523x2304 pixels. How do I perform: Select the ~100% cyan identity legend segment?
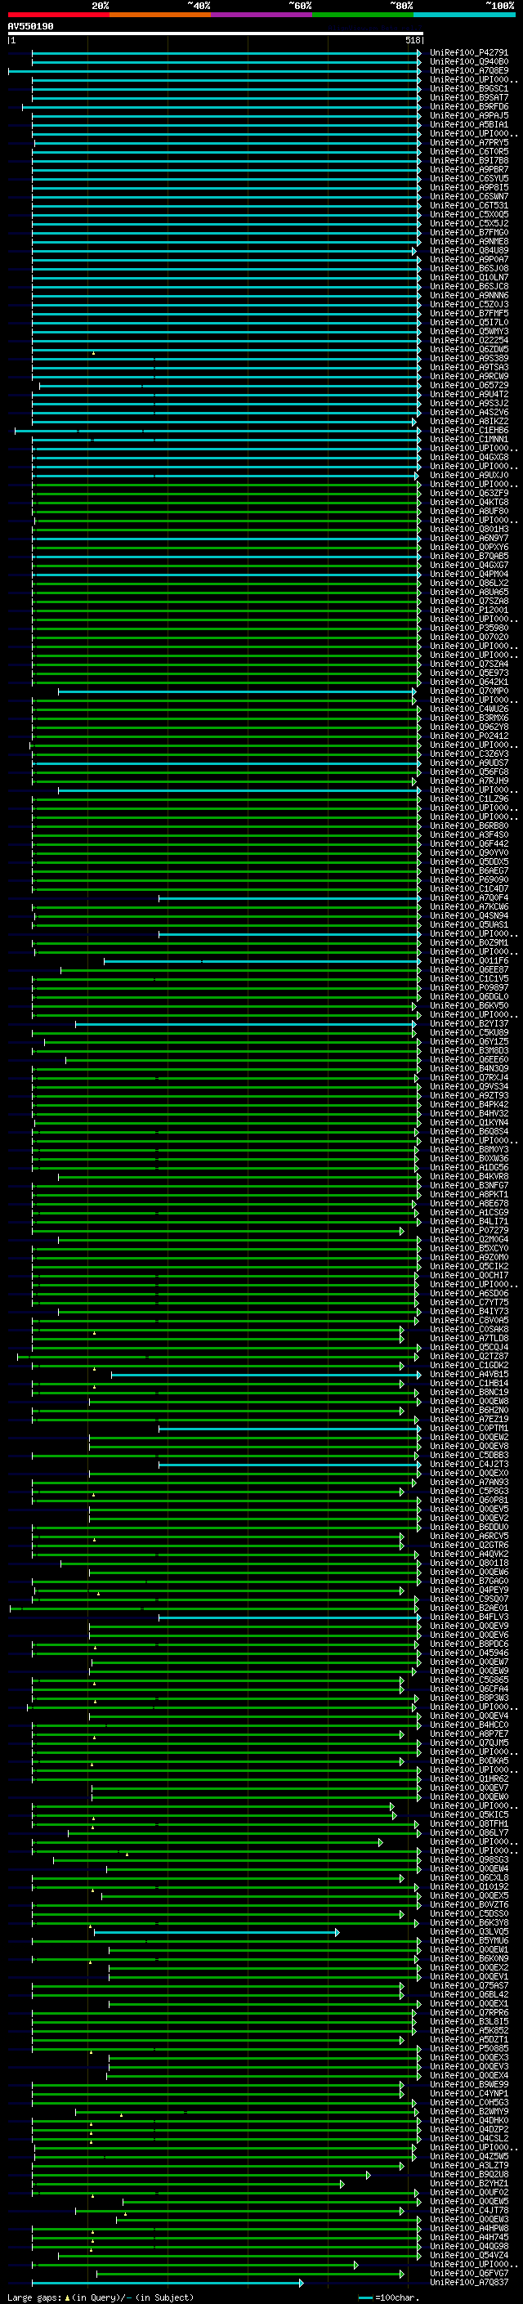[464, 15]
